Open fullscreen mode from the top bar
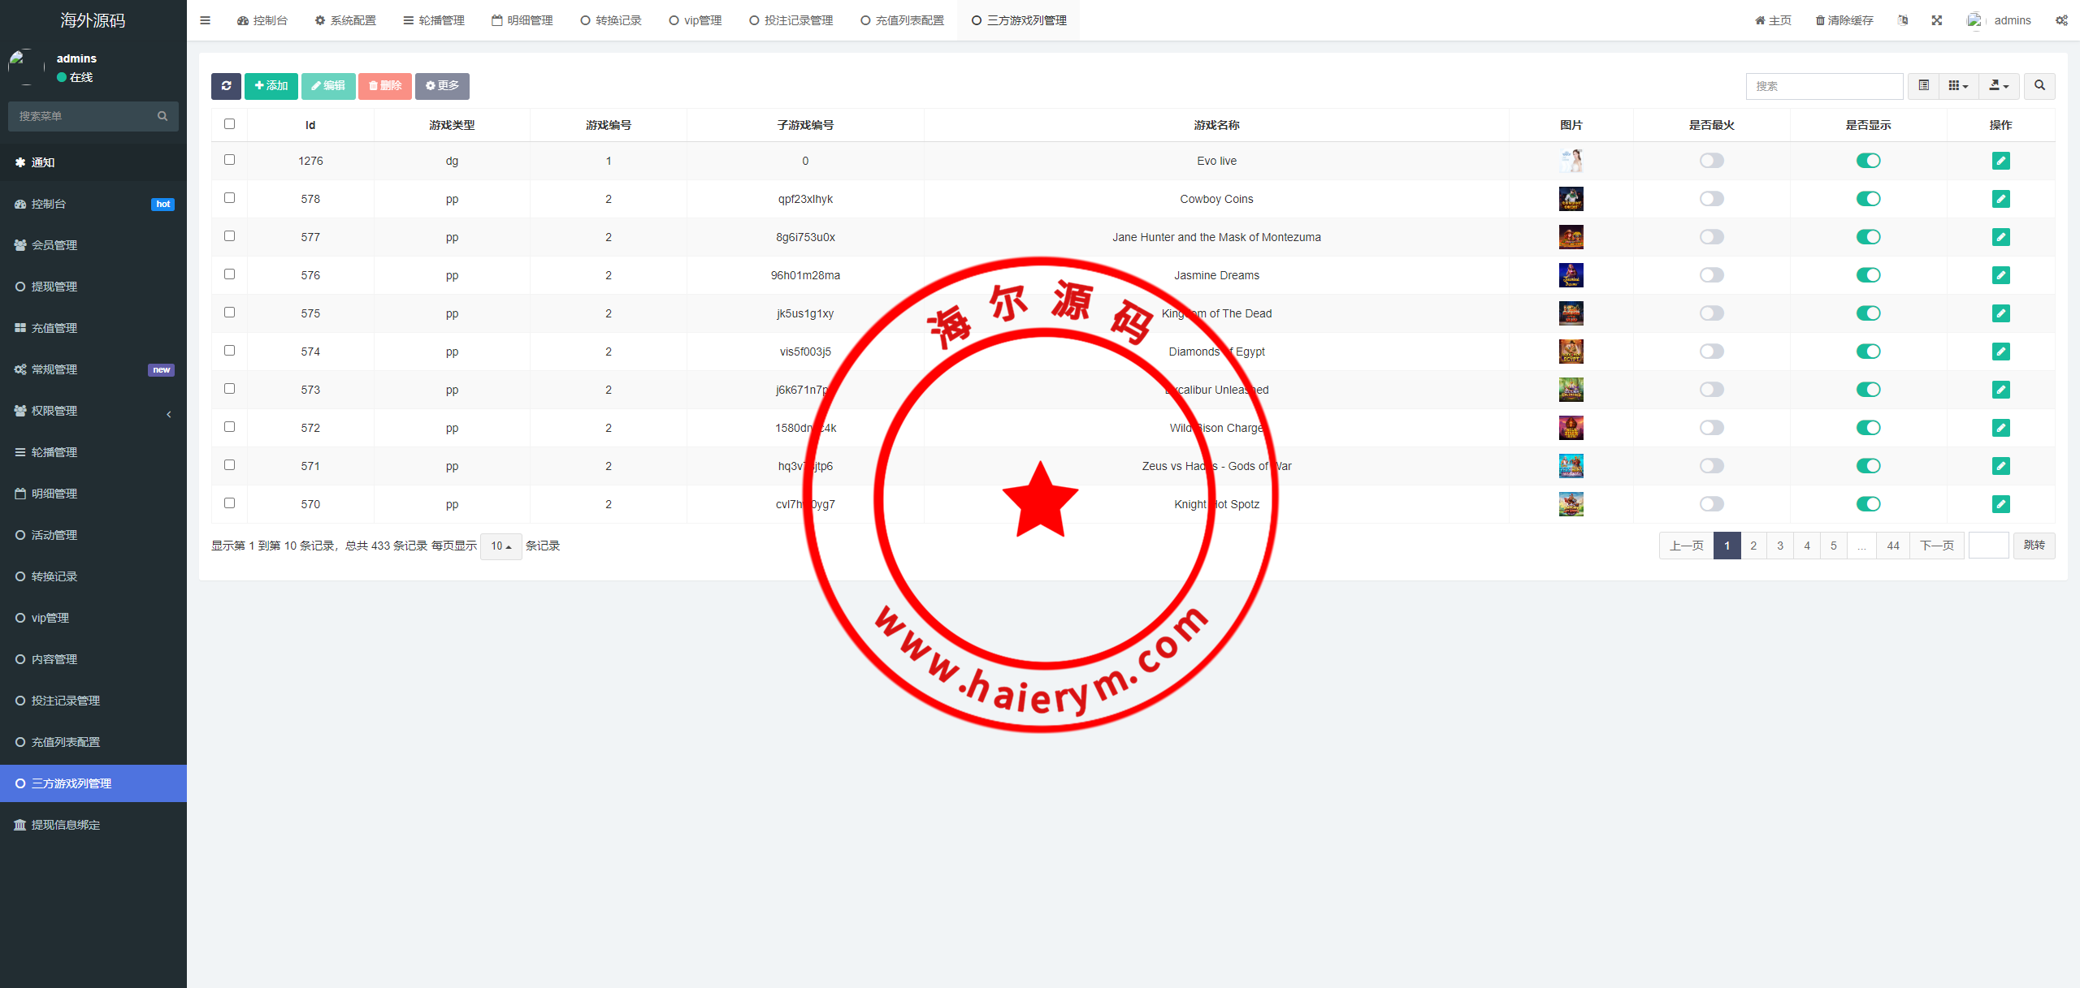The image size is (2080, 988). (1938, 19)
